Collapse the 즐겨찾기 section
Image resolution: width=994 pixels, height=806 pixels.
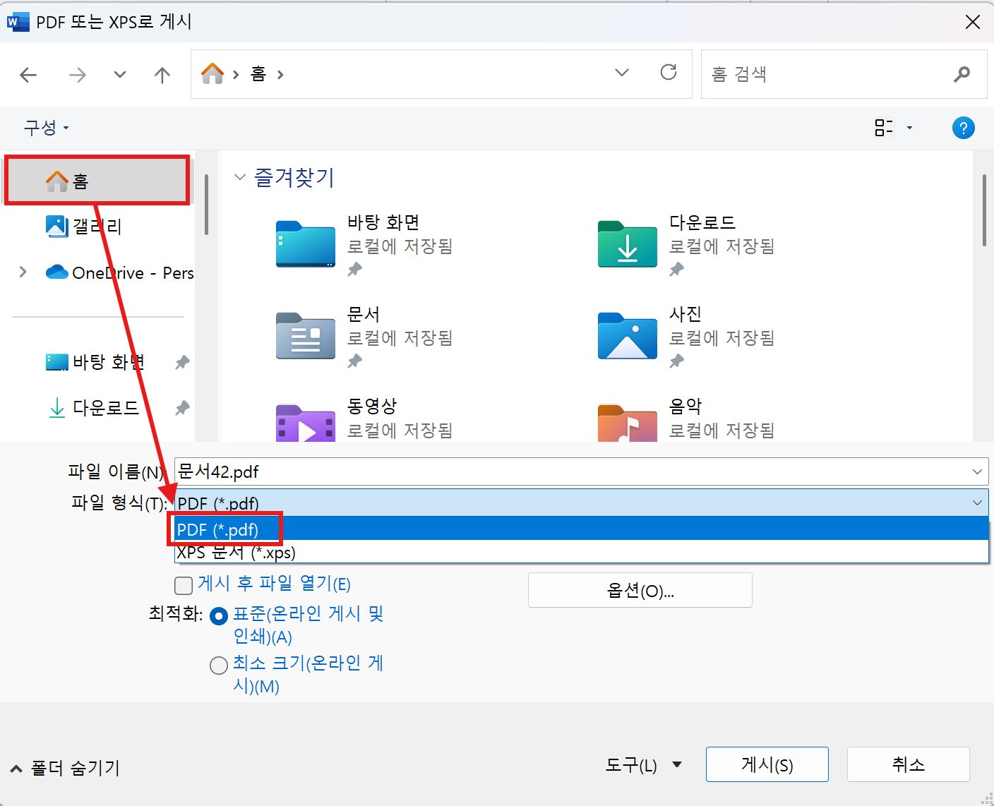point(240,177)
